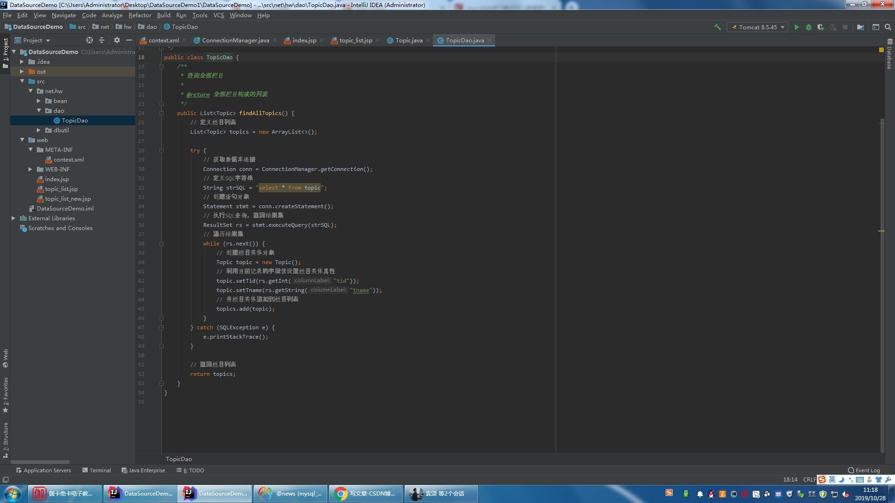Switch to the ConnectionManager.java tab
The height and width of the screenshot is (503, 895).
[x=235, y=41]
